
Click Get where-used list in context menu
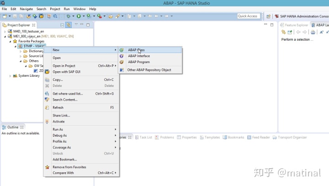tap(81, 94)
